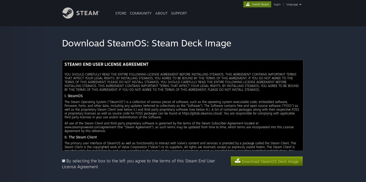Image resolution: width=366 pixels, height=182 pixels.
Task: Click the "I. SteamOS" section heading
Action: coord(74,96)
